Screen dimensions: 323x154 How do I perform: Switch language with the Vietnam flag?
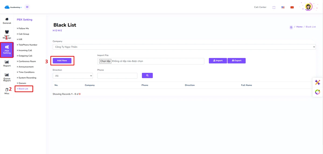click(x=292, y=8)
